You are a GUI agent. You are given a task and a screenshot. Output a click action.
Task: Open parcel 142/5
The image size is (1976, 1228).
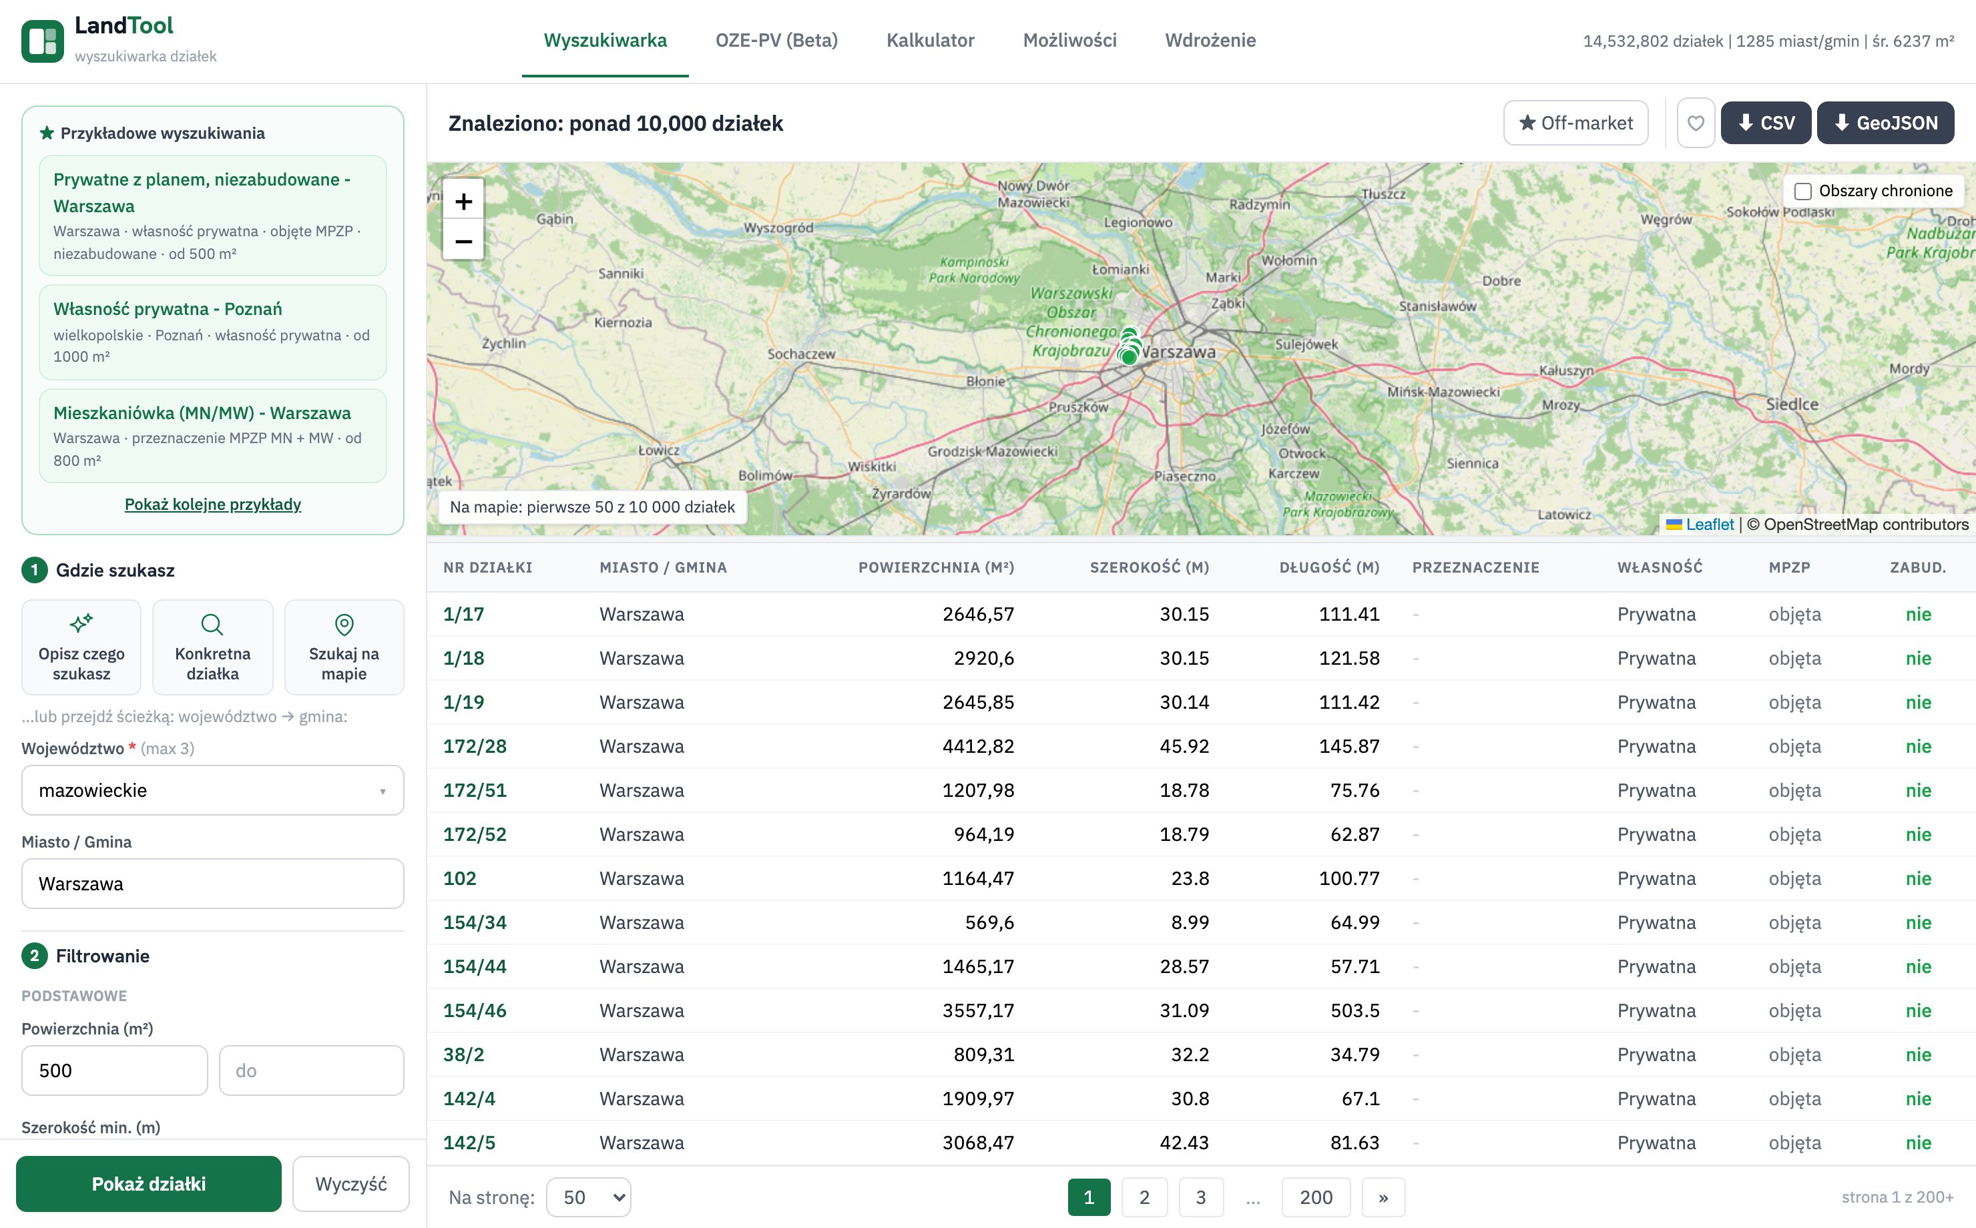(469, 1143)
